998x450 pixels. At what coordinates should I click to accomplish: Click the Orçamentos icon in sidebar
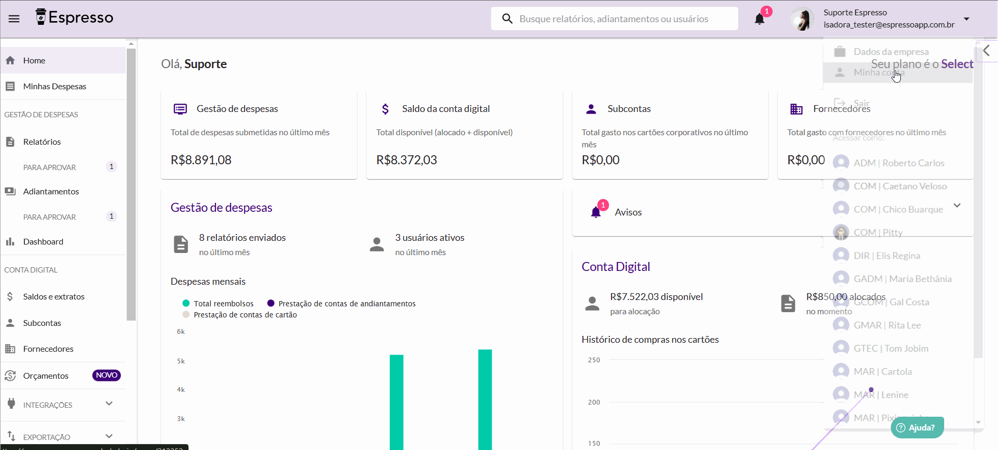[x=10, y=376]
